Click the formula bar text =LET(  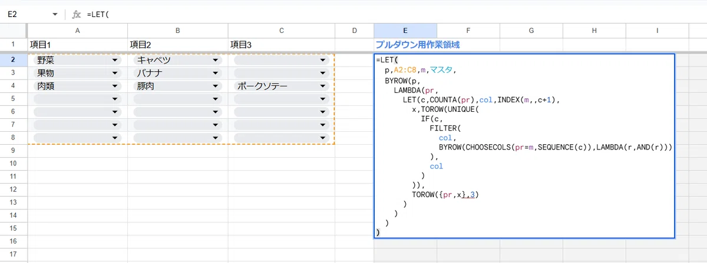pos(98,14)
